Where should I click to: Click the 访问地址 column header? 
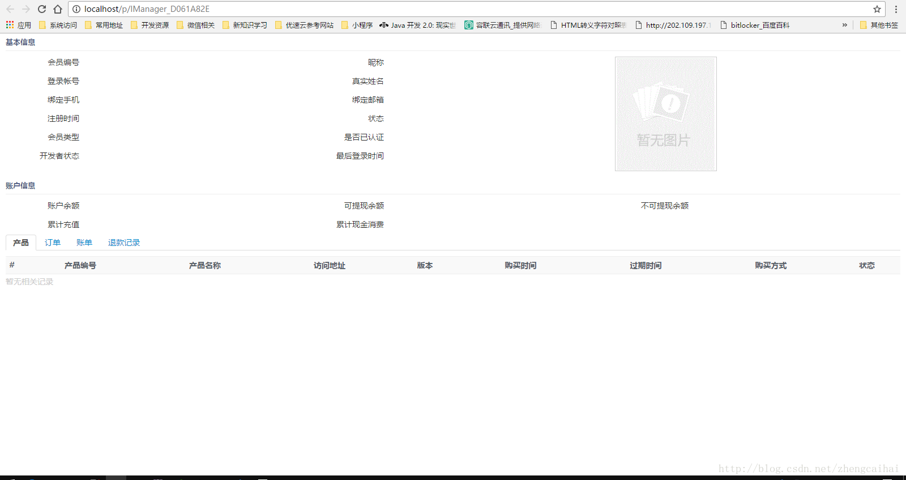[330, 265]
